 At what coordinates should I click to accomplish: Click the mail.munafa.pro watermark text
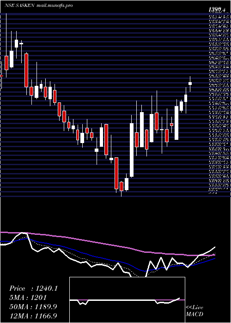(x=55, y=6)
